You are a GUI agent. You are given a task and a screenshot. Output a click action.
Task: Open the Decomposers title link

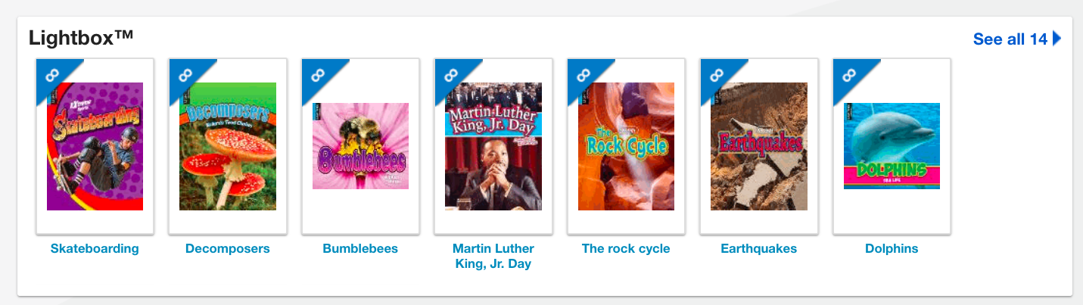tap(228, 248)
